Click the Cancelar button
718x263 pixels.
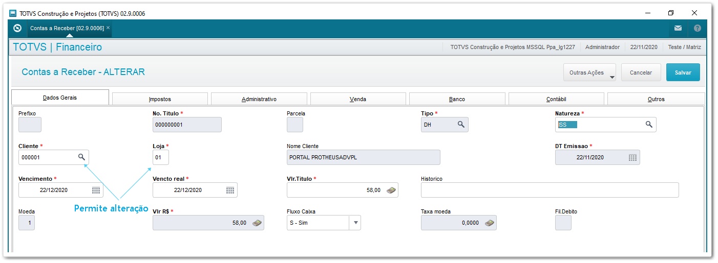[x=641, y=73]
